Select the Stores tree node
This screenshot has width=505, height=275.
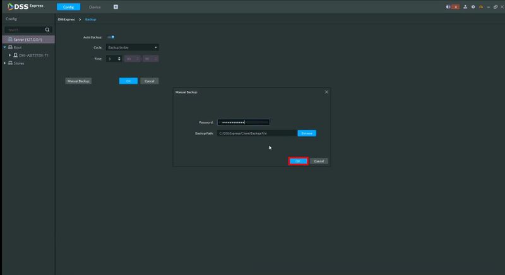click(x=19, y=63)
